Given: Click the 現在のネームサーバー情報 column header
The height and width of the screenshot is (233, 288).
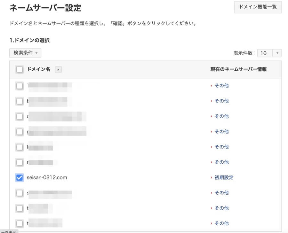Looking at the screenshot, I should [x=238, y=70].
